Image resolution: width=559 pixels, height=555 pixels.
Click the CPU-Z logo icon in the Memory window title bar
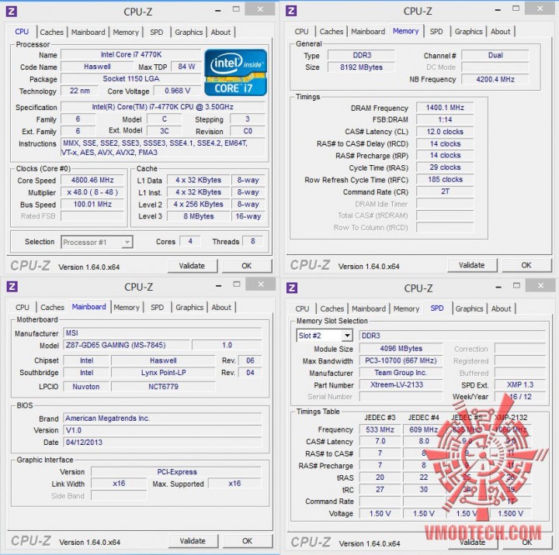[291, 11]
